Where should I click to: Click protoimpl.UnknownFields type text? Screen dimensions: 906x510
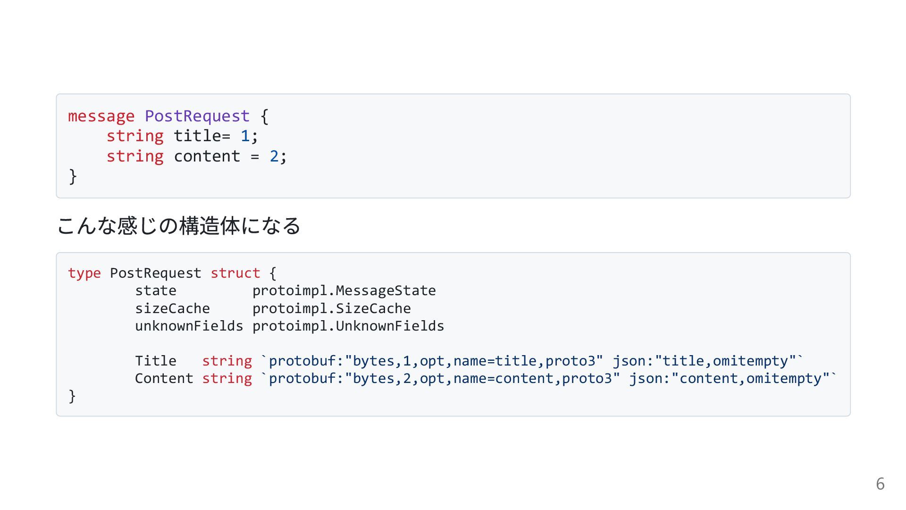[348, 326]
